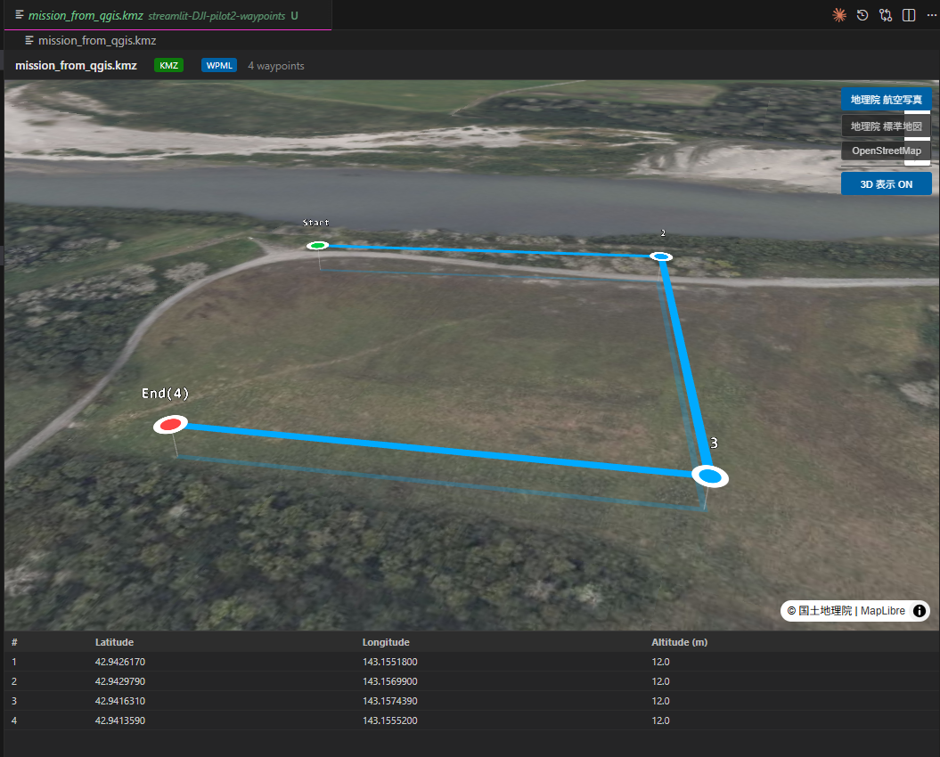The image size is (940, 757).
Task: Click longitude value 143.1555200
Action: (x=389, y=720)
